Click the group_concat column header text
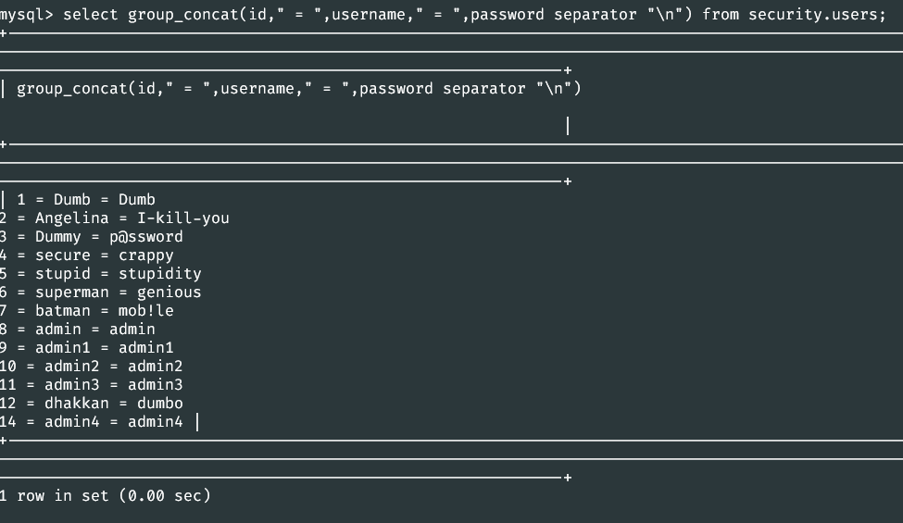This screenshot has height=523, width=903. coord(299,89)
